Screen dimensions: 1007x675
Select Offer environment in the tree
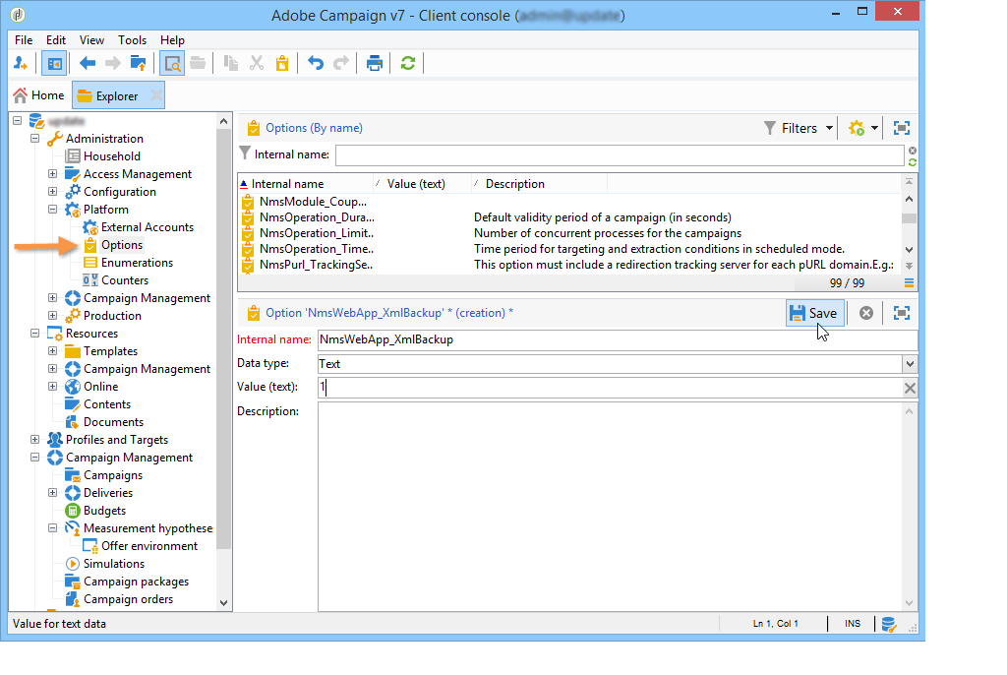149,546
